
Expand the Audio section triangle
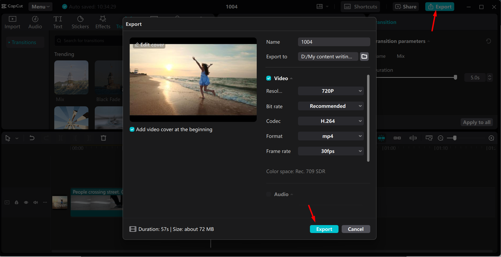tap(292, 195)
